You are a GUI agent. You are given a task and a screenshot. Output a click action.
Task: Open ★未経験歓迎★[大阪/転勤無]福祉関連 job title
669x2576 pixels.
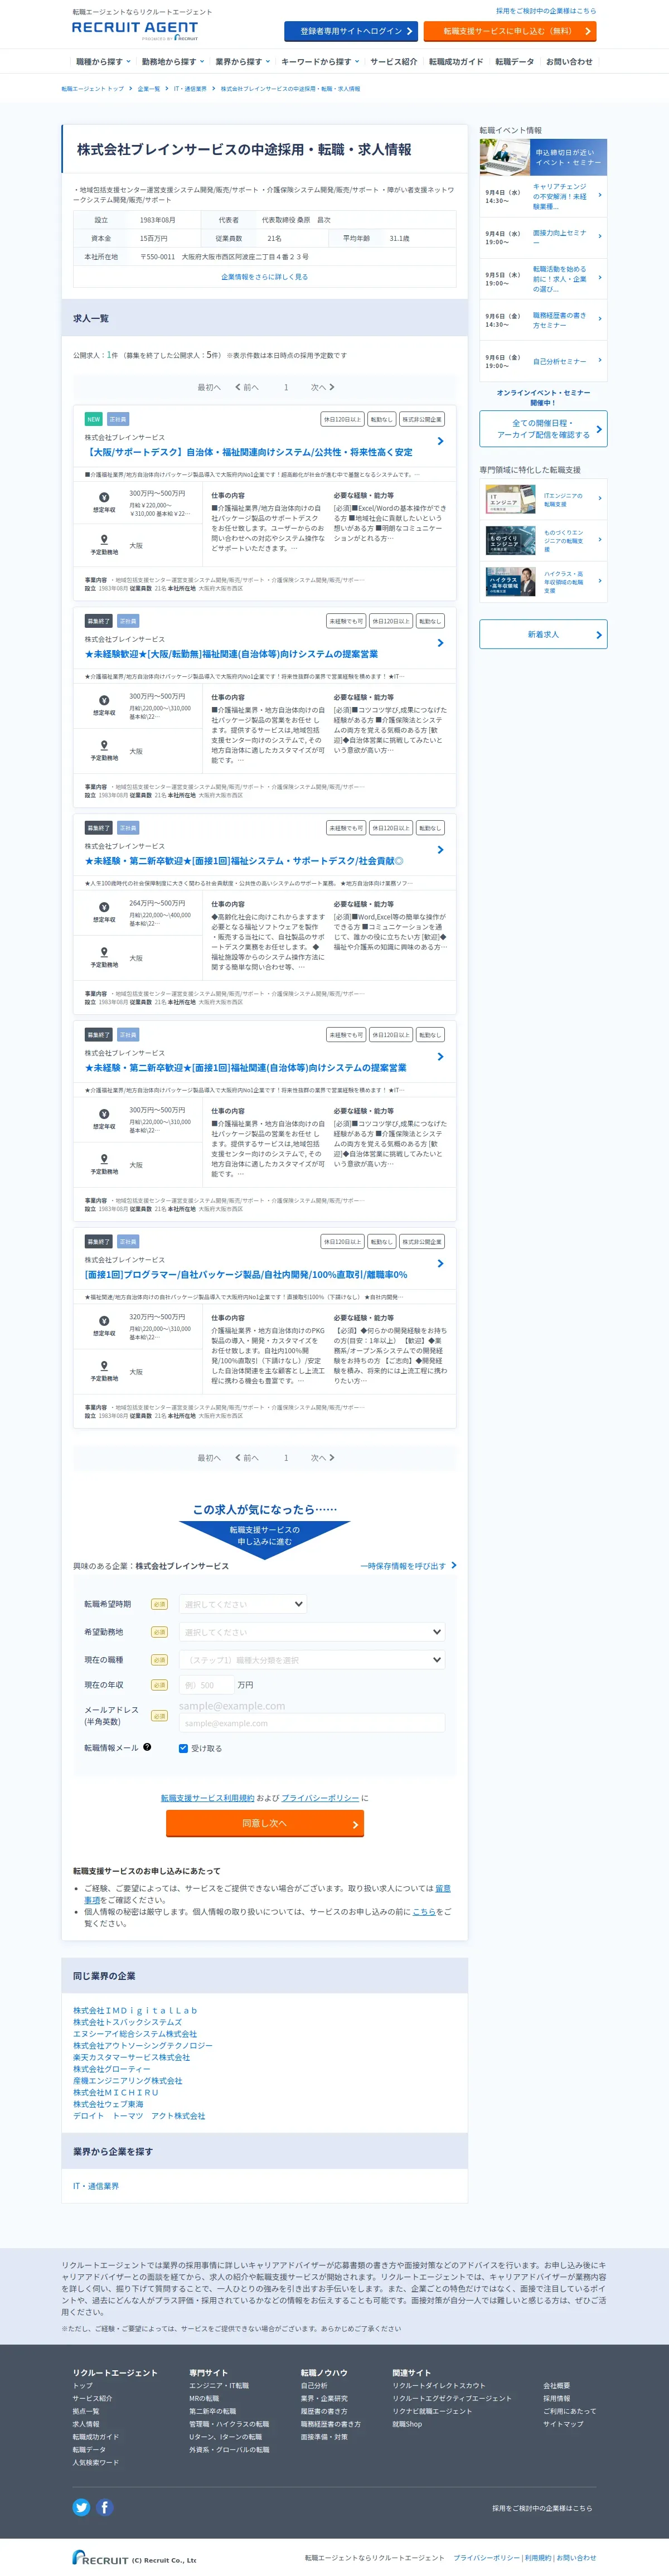[231, 654]
